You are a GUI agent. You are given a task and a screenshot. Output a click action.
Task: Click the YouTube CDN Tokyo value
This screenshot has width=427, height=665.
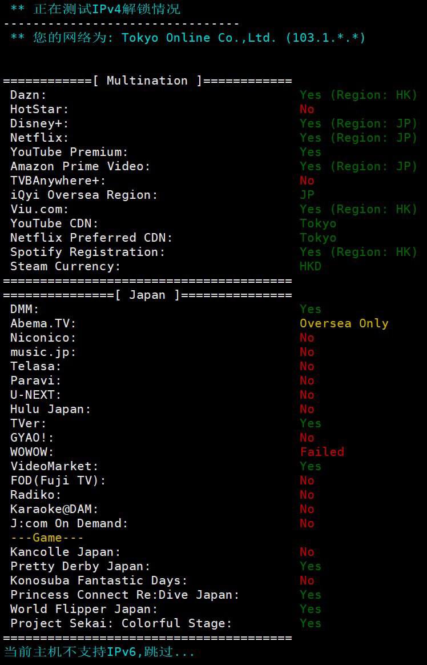[318, 223]
